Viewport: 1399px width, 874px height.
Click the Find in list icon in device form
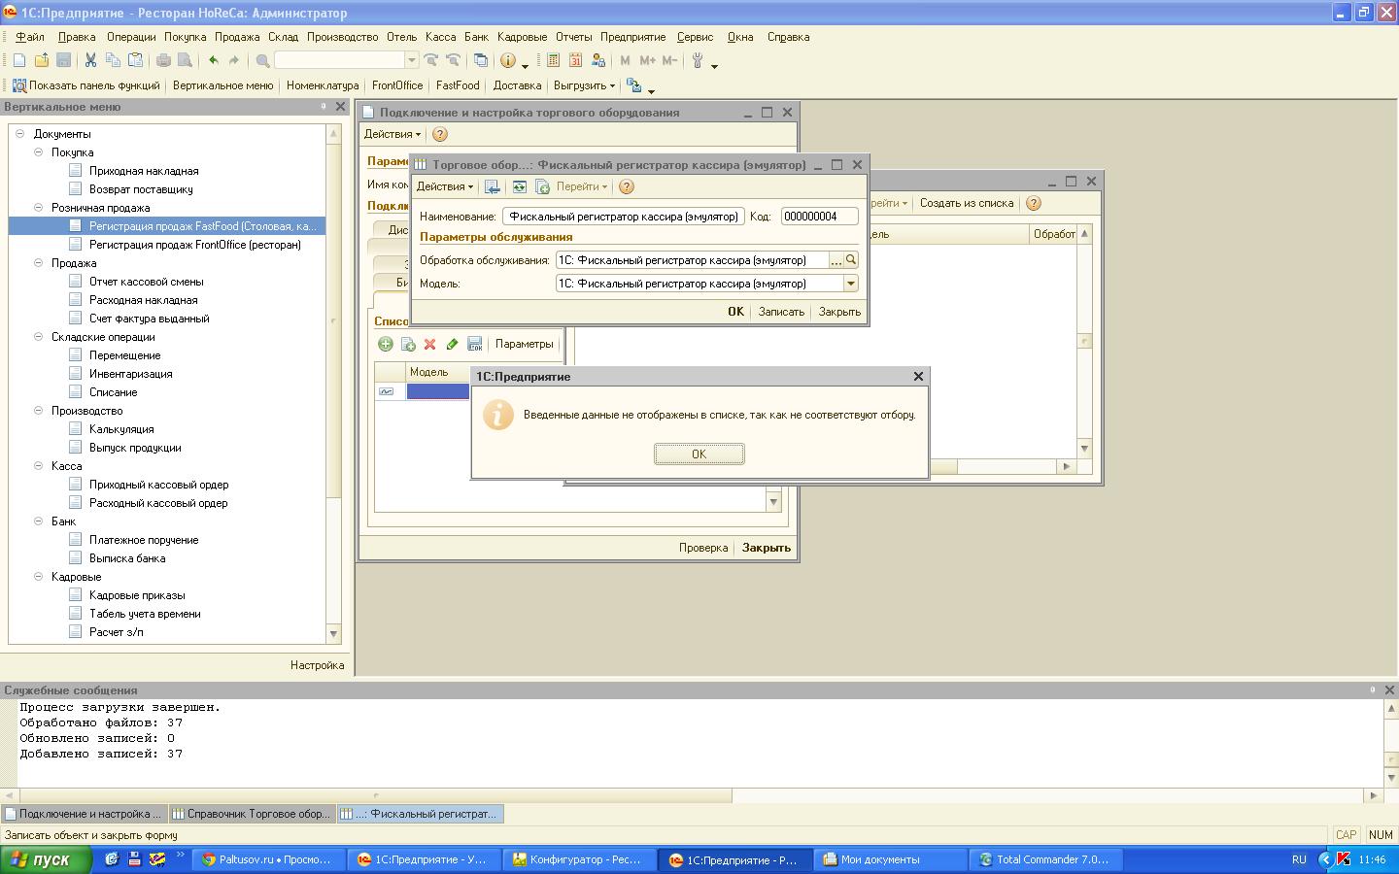493,186
